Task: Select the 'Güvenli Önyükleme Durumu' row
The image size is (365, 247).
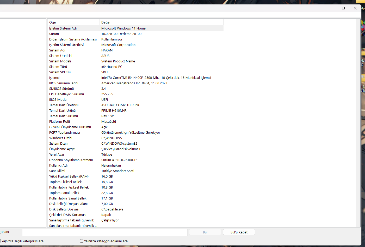Action: [x=135, y=127]
